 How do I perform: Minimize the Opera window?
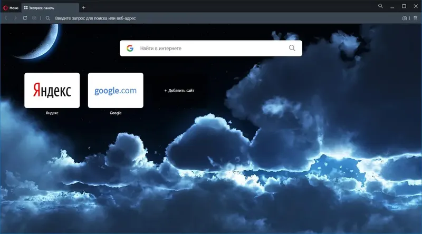(x=392, y=6)
